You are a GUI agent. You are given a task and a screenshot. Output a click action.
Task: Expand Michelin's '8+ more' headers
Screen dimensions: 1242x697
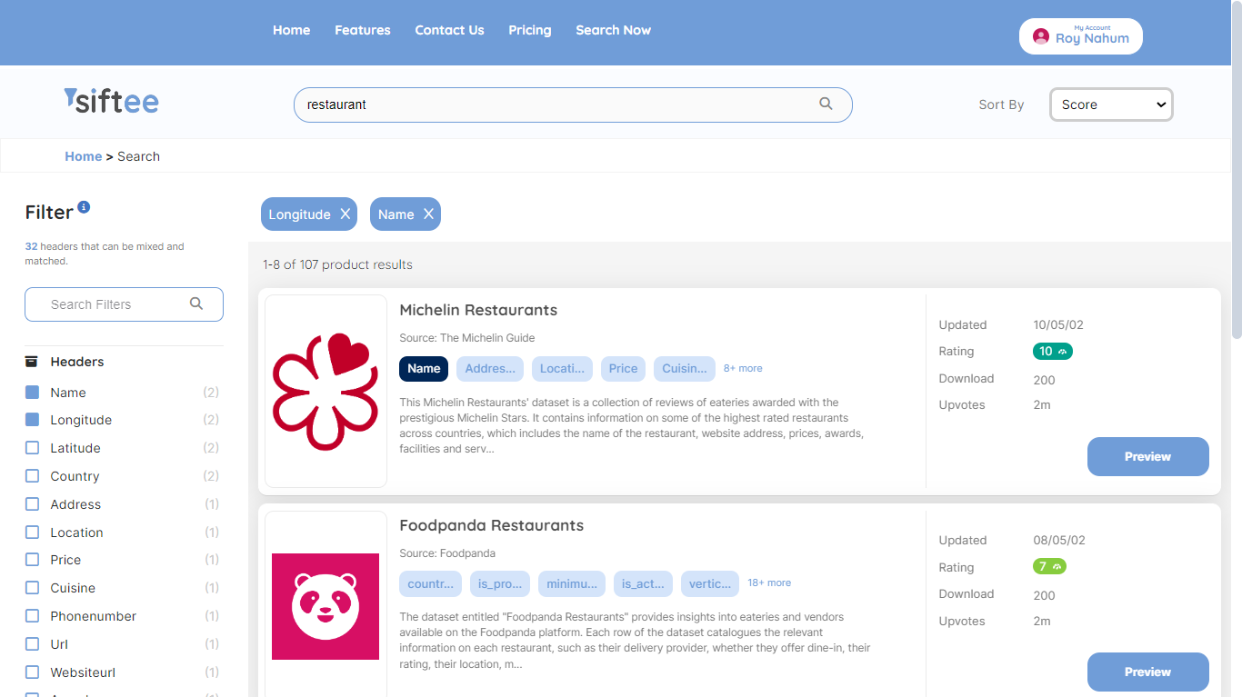click(x=743, y=368)
